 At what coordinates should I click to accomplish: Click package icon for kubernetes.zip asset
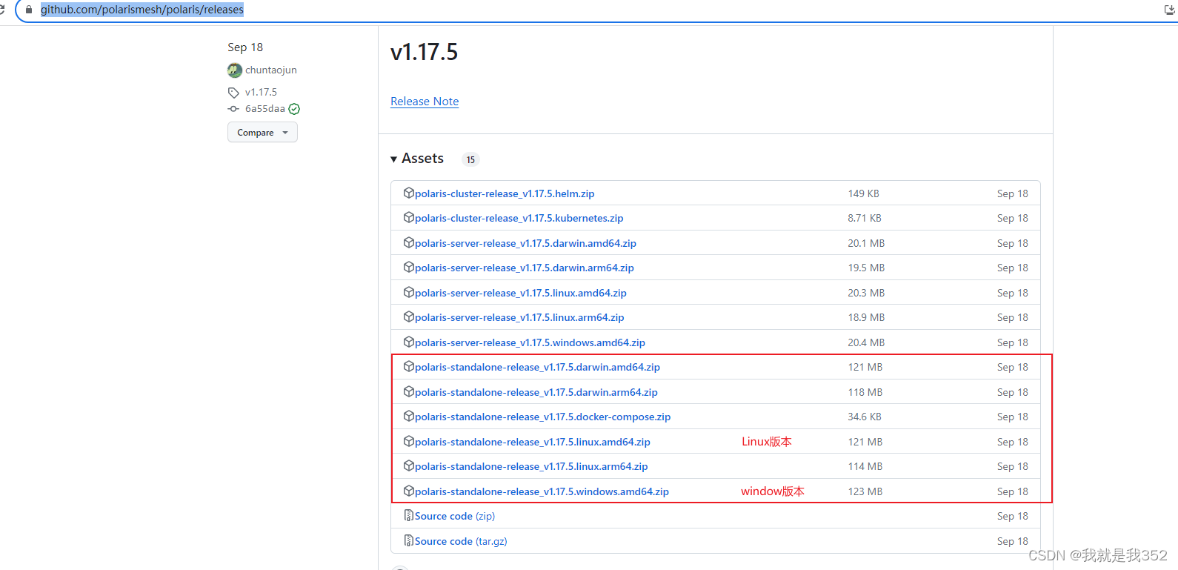point(408,217)
